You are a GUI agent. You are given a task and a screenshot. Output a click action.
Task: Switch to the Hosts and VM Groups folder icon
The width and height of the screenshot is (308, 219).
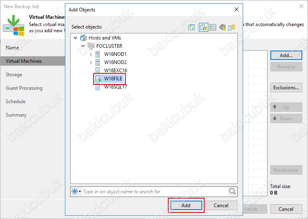(x=232, y=27)
